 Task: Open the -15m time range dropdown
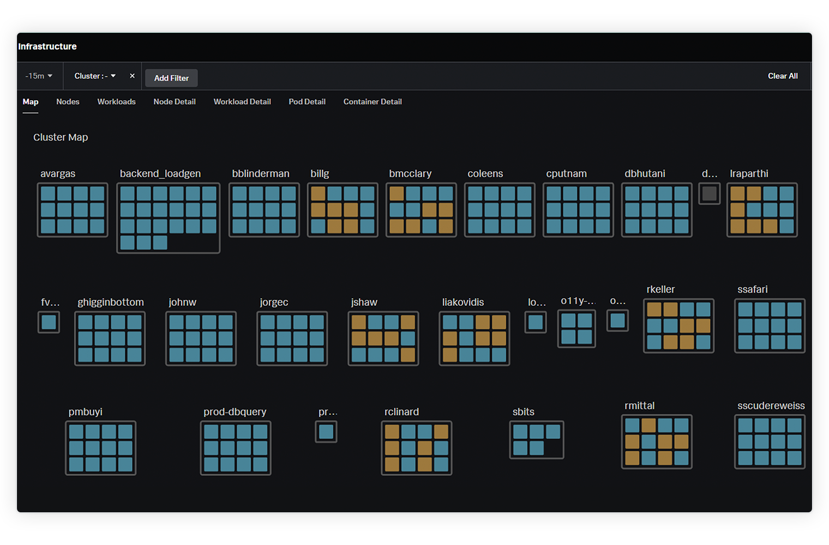pos(39,76)
